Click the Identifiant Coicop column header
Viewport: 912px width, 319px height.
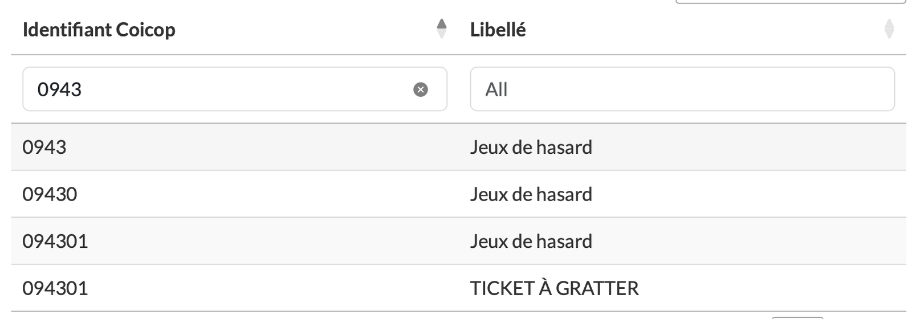pyautogui.click(x=99, y=30)
